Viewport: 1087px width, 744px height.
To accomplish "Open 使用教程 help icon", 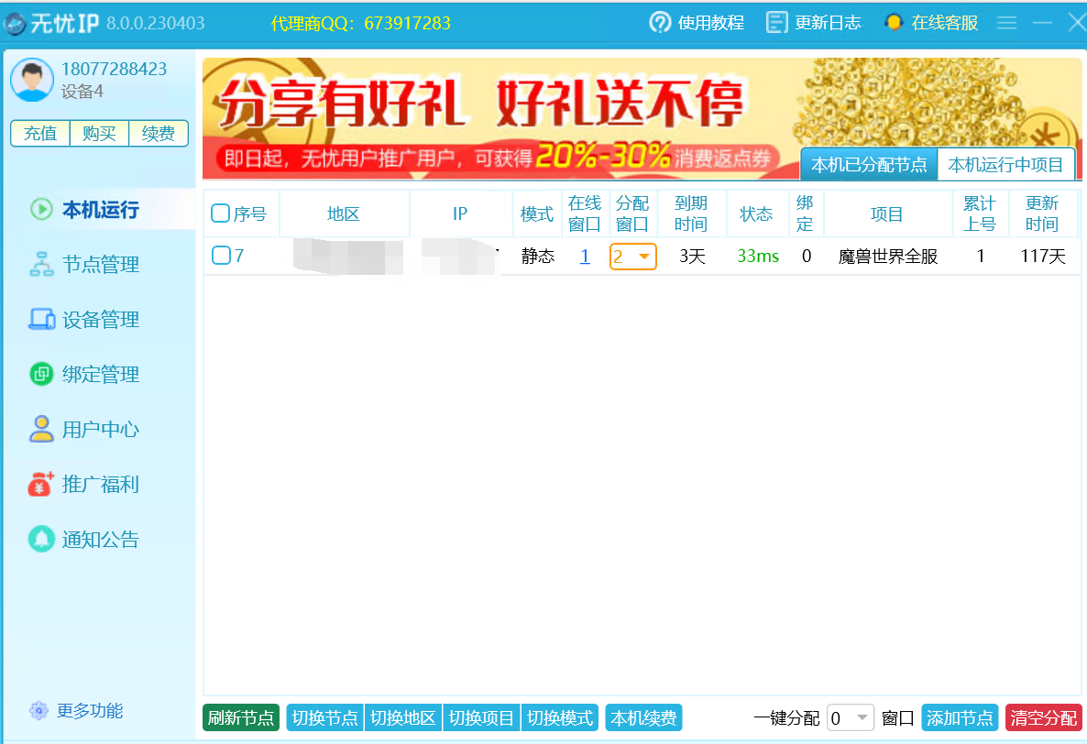I will [660, 23].
